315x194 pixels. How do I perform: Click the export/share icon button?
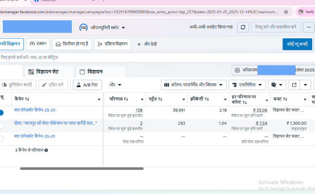click(x=294, y=85)
